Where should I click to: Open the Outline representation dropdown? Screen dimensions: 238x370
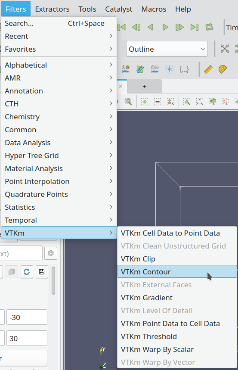coord(167,49)
